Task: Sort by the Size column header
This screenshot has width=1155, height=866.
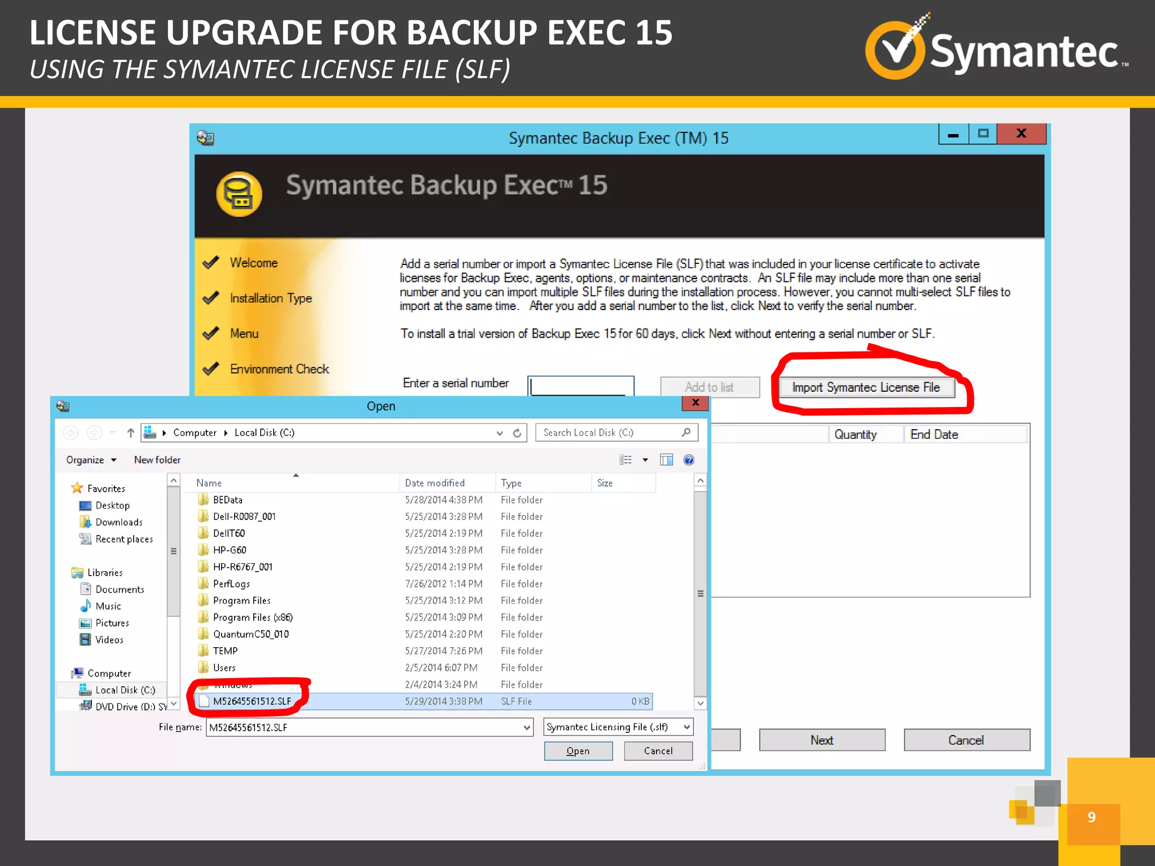Action: (x=624, y=483)
